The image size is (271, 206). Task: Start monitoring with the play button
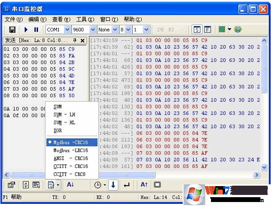(26, 30)
